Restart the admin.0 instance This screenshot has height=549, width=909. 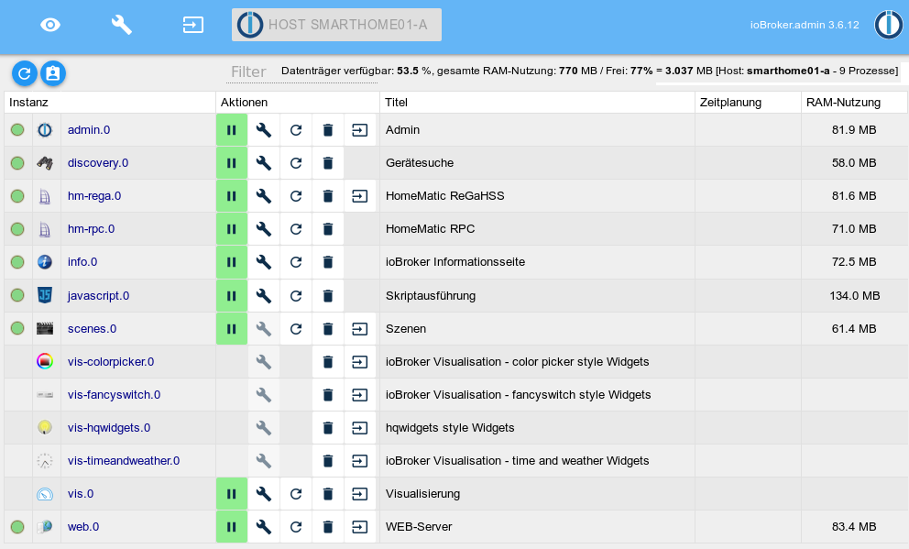pyautogui.click(x=296, y=130)
